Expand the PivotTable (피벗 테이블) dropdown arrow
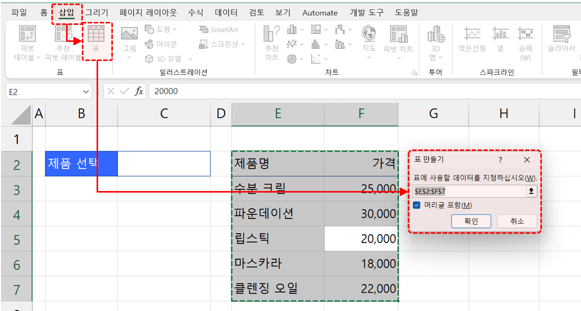The image size is (581, 311). (x=39, y=58)
